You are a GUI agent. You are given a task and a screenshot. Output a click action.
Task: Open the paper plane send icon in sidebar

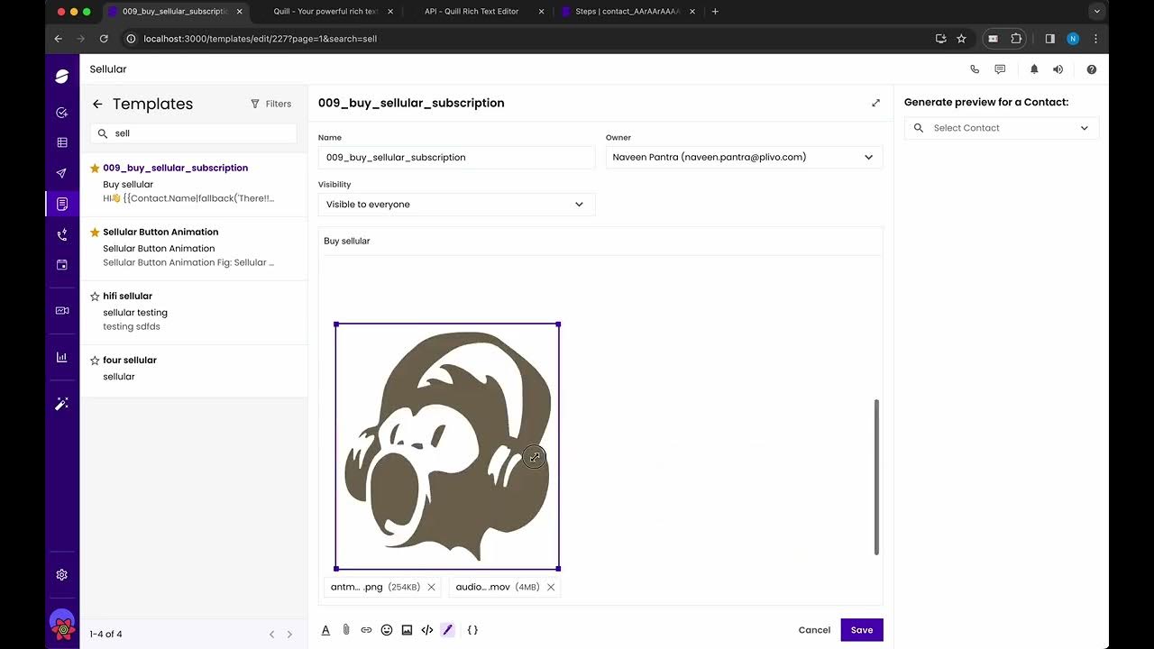pos(62,173)
